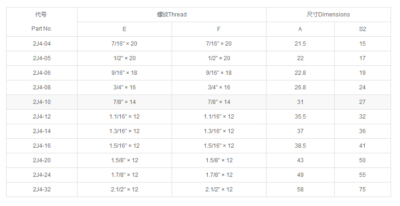Image resolution: width=400 pixels, height=206 pixels.
Task: Click the 代号 header label
Action: click(x=41, y=15)
